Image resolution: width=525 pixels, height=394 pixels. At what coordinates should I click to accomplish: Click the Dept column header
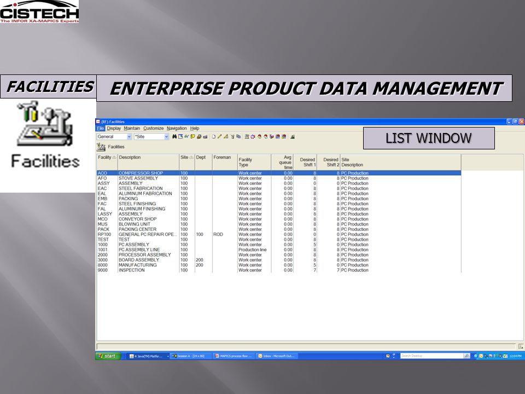[203, 162]
